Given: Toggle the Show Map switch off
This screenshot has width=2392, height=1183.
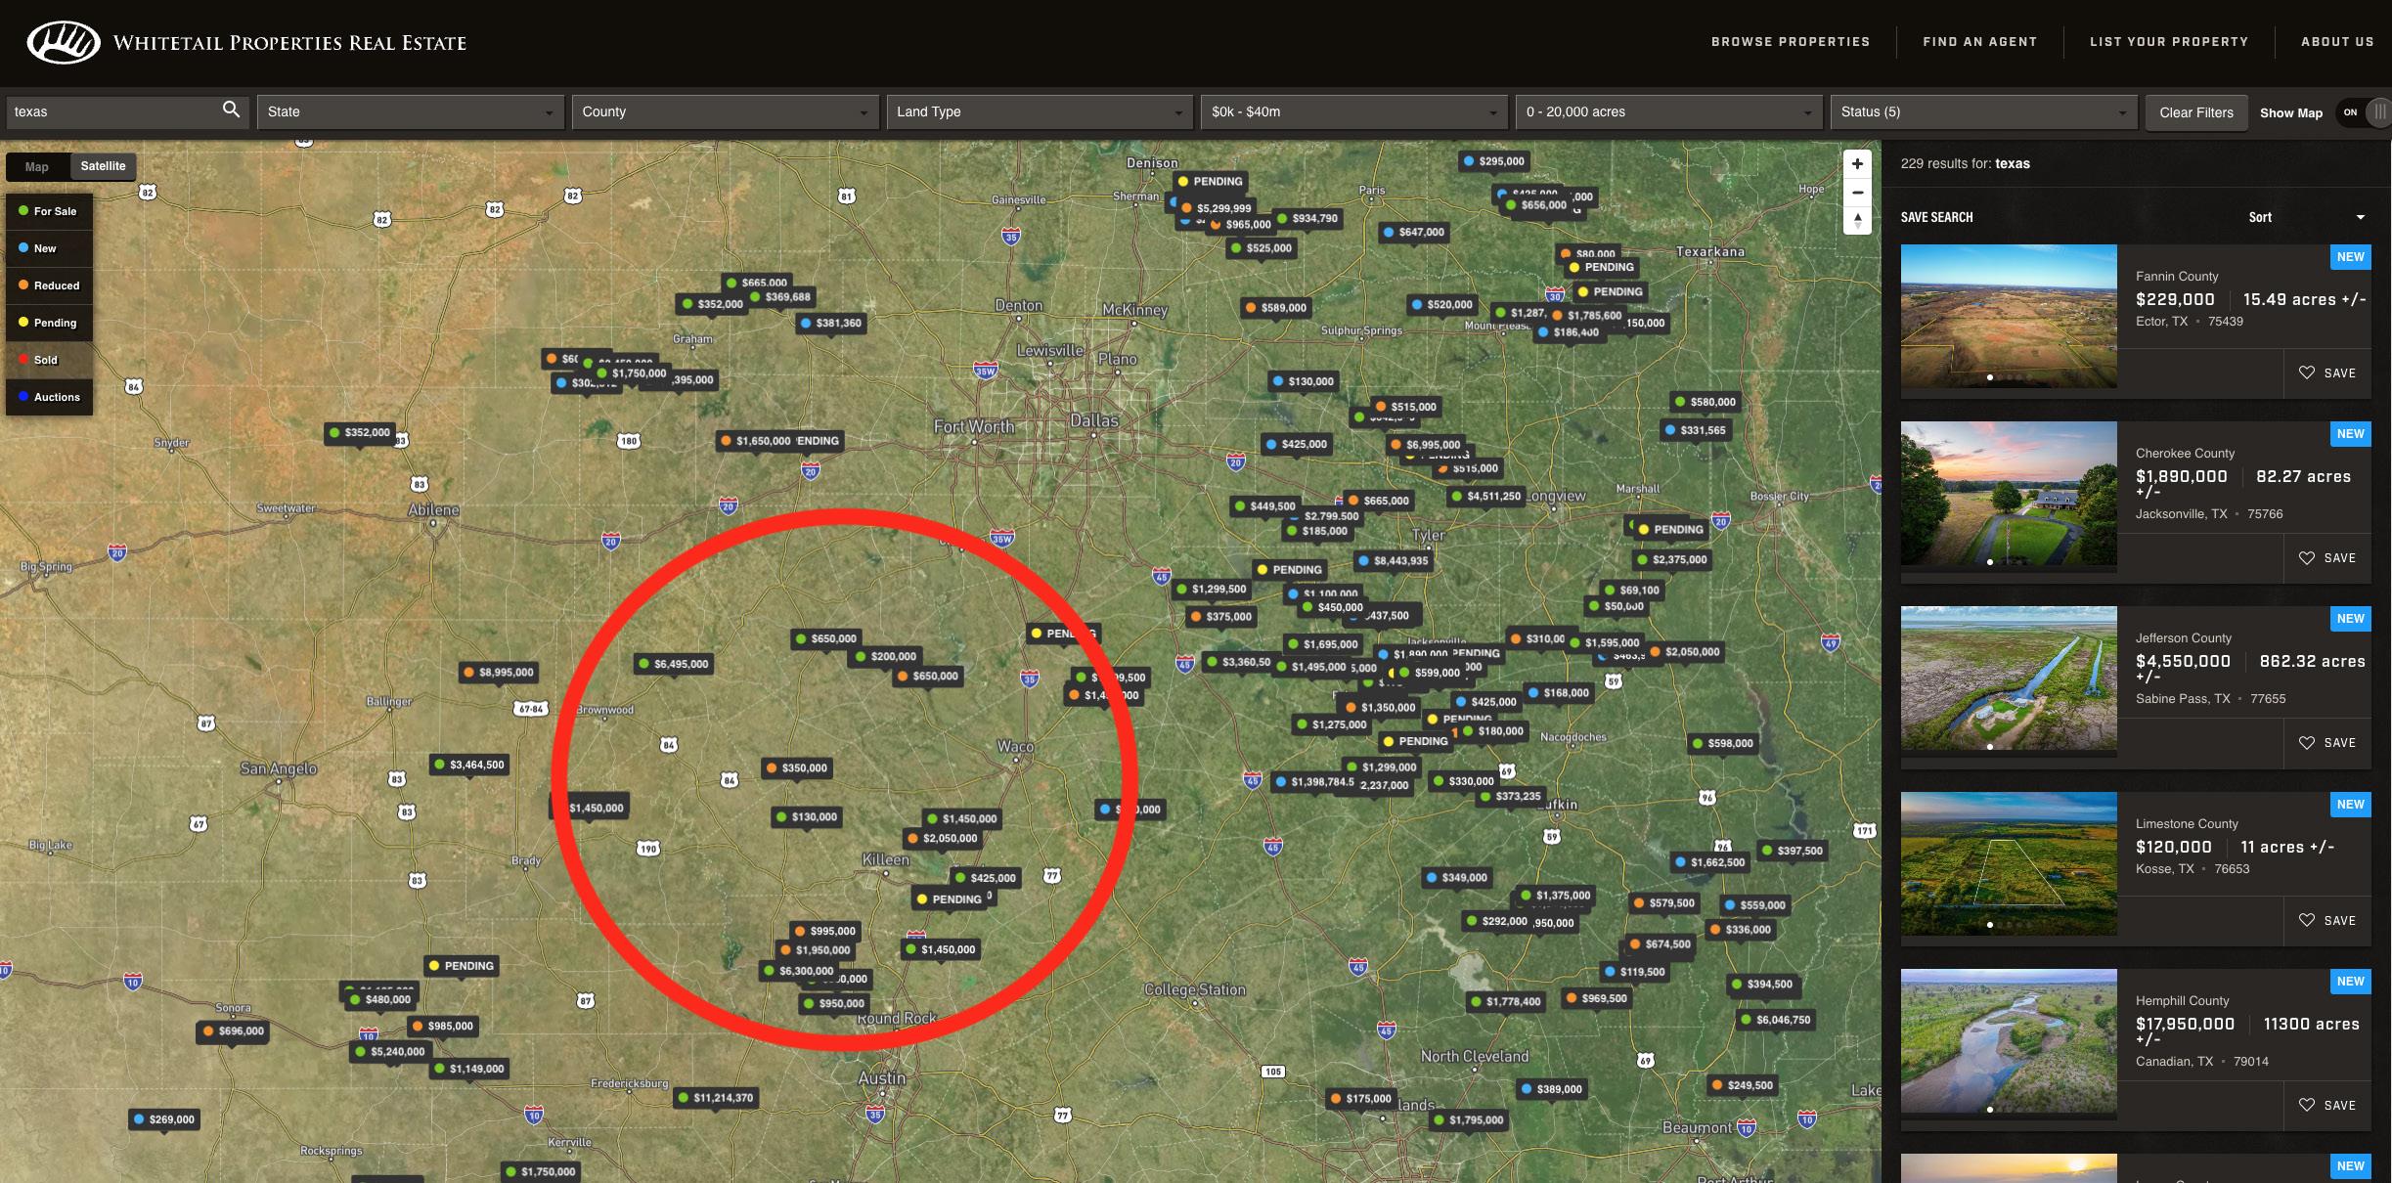Looking at the screenshot, I should [2363, 112].
